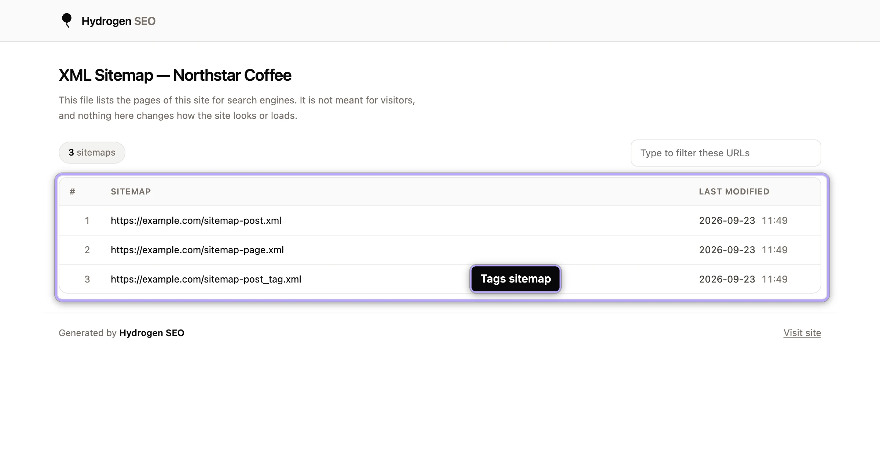880x455 pixels.
Task: Click the LAST MODIFIED column header
Action: click(734, 192)
